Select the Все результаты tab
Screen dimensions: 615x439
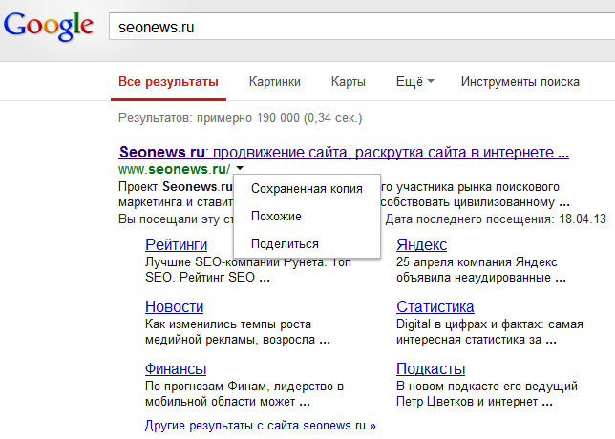(x=168, y=82)
